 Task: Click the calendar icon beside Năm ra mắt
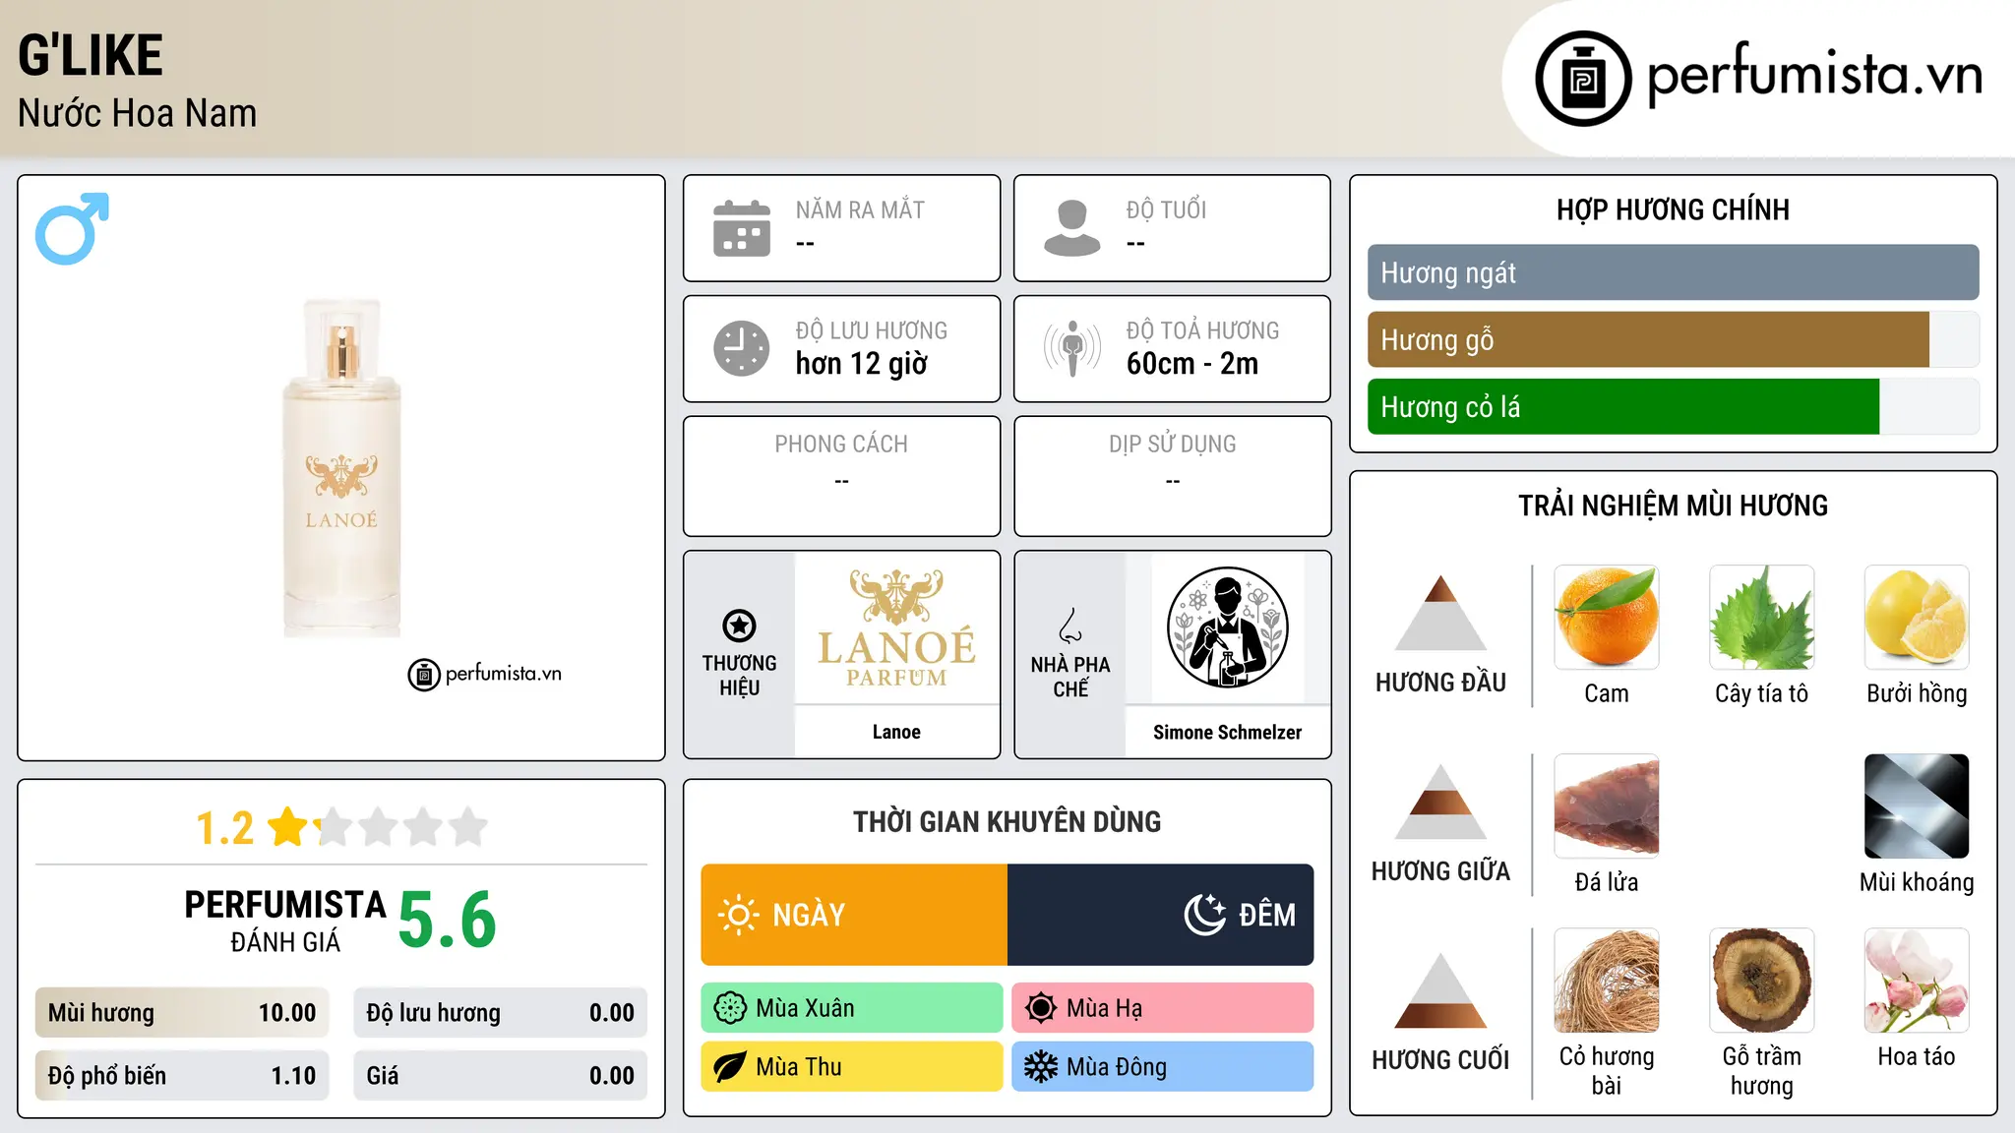click(742, 228)
